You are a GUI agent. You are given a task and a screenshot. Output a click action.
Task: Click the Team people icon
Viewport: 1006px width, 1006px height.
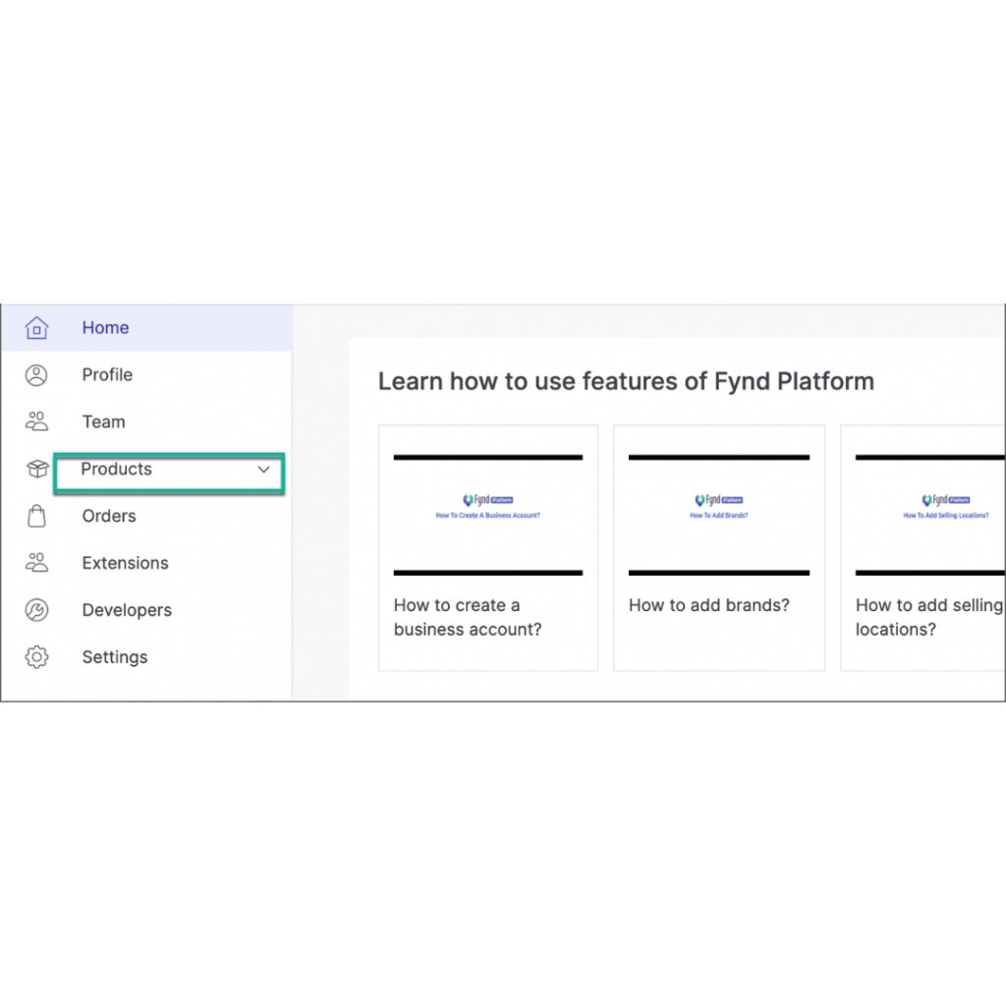click(x=36, y=422)
